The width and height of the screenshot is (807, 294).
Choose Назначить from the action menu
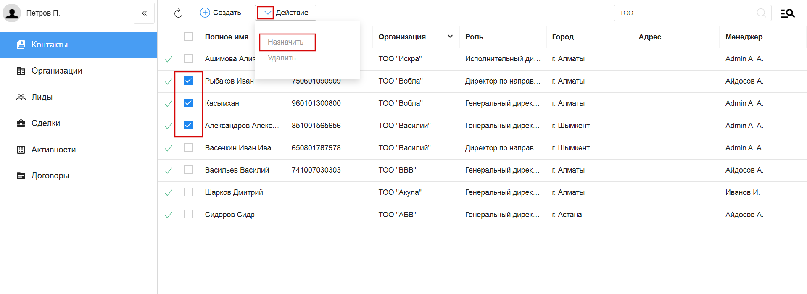[x=285, y=42]
